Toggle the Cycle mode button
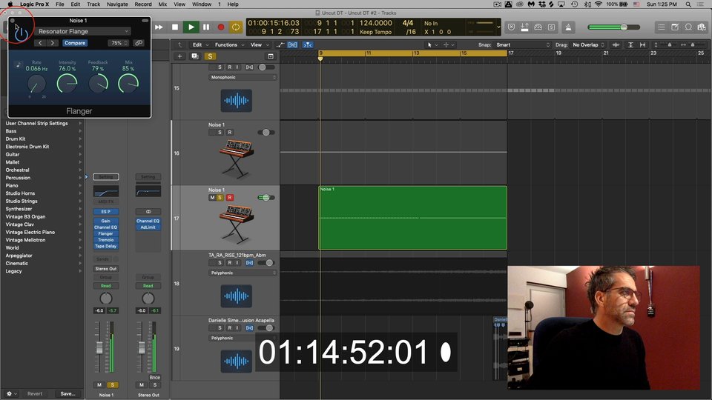The width and height of the screenshot is (712, 400). 235,27
